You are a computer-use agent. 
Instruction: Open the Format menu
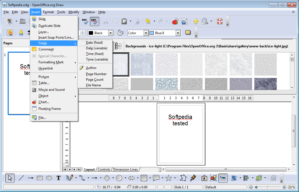tap(48, 12)
